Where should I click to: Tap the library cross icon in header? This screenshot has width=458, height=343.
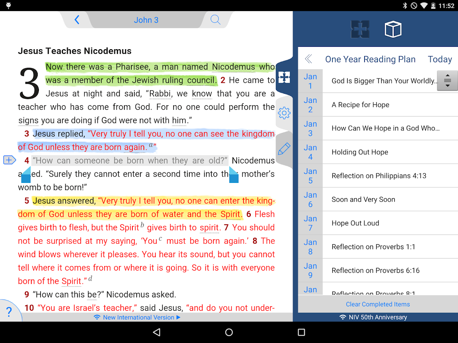360,29
